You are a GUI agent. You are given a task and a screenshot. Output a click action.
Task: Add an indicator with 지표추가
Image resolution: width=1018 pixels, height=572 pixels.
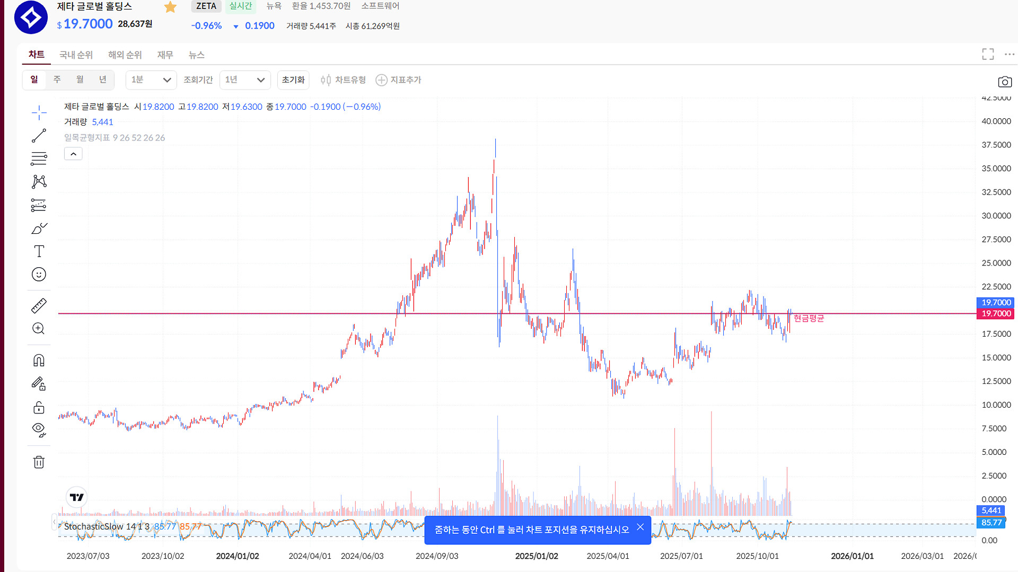coord(398,80)
